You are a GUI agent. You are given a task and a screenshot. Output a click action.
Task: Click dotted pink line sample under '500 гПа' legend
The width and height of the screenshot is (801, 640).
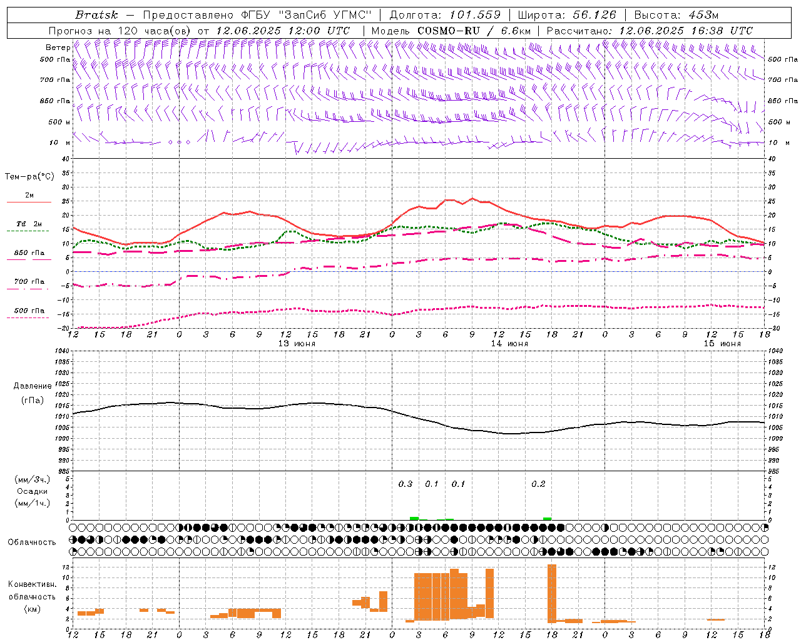pos(28,318)
